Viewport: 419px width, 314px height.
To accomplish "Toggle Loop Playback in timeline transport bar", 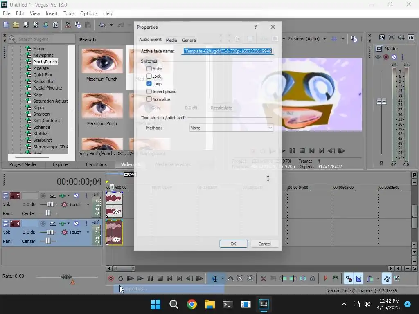I will [121, 278].
